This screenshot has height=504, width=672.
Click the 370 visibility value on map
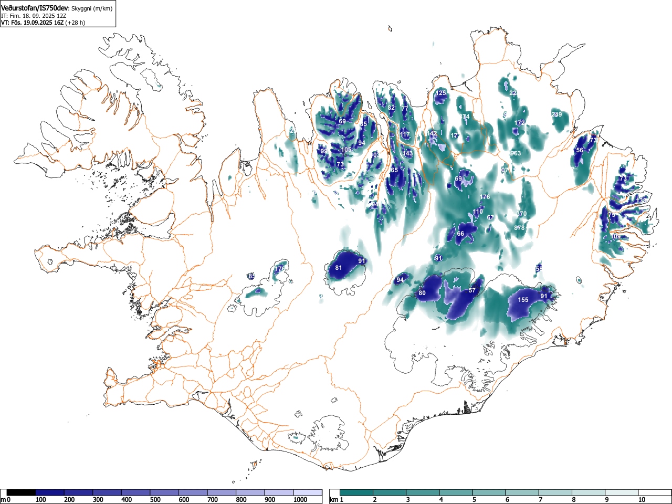point(521,214)
